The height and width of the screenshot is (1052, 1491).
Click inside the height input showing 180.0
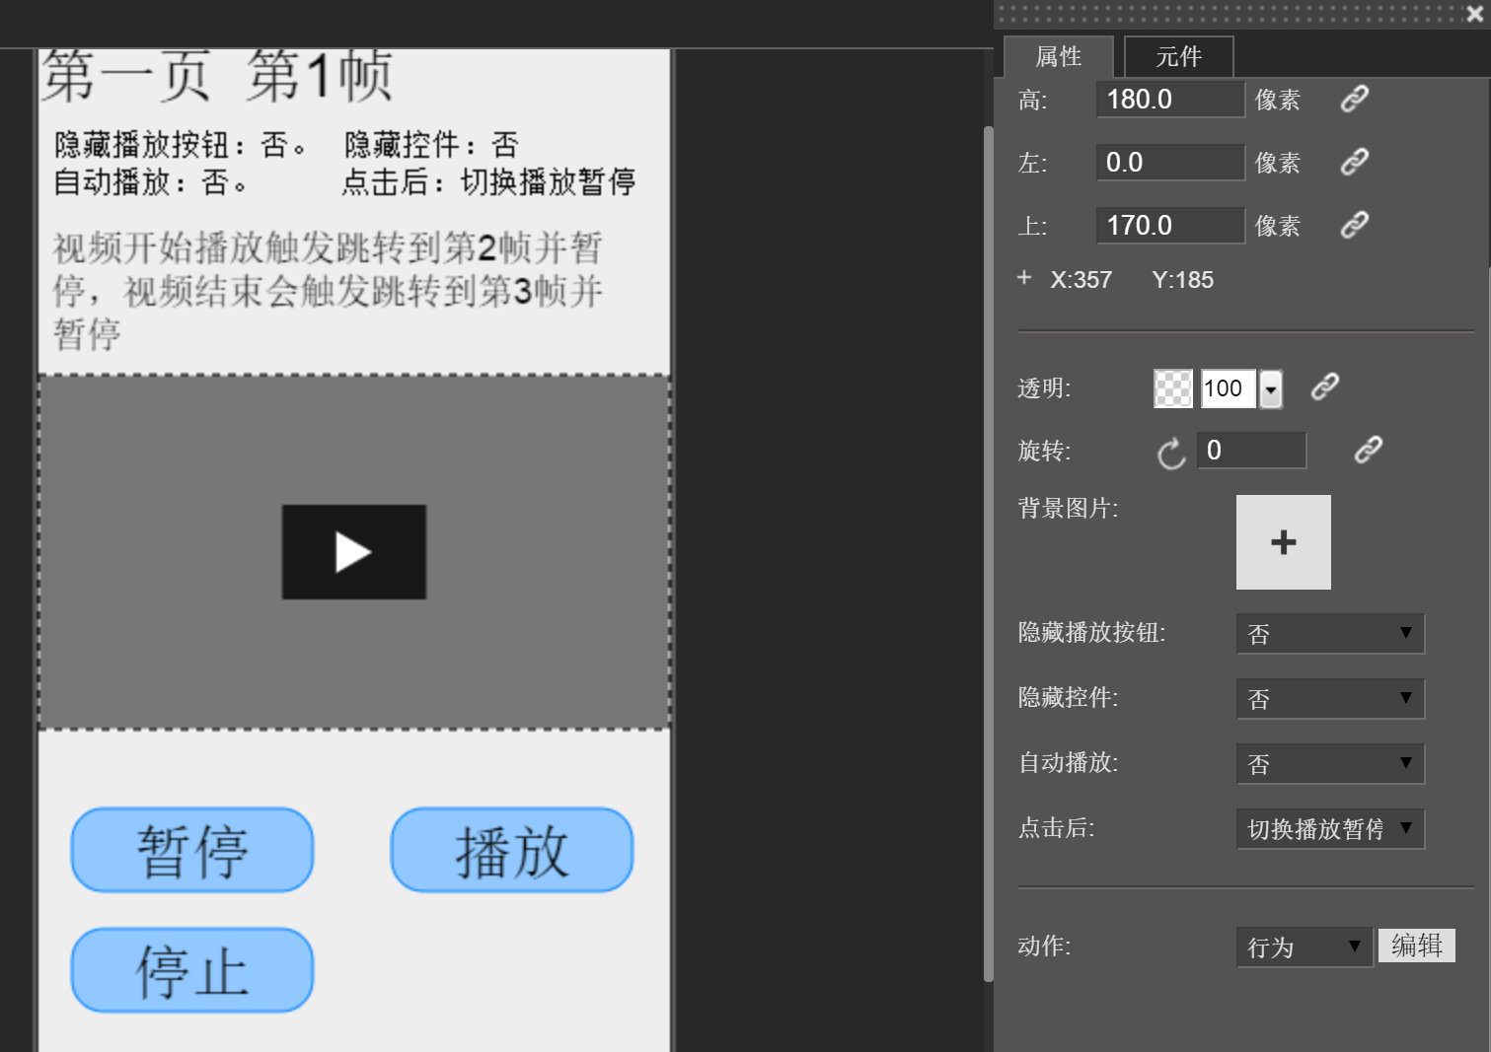coord(1169,99)
